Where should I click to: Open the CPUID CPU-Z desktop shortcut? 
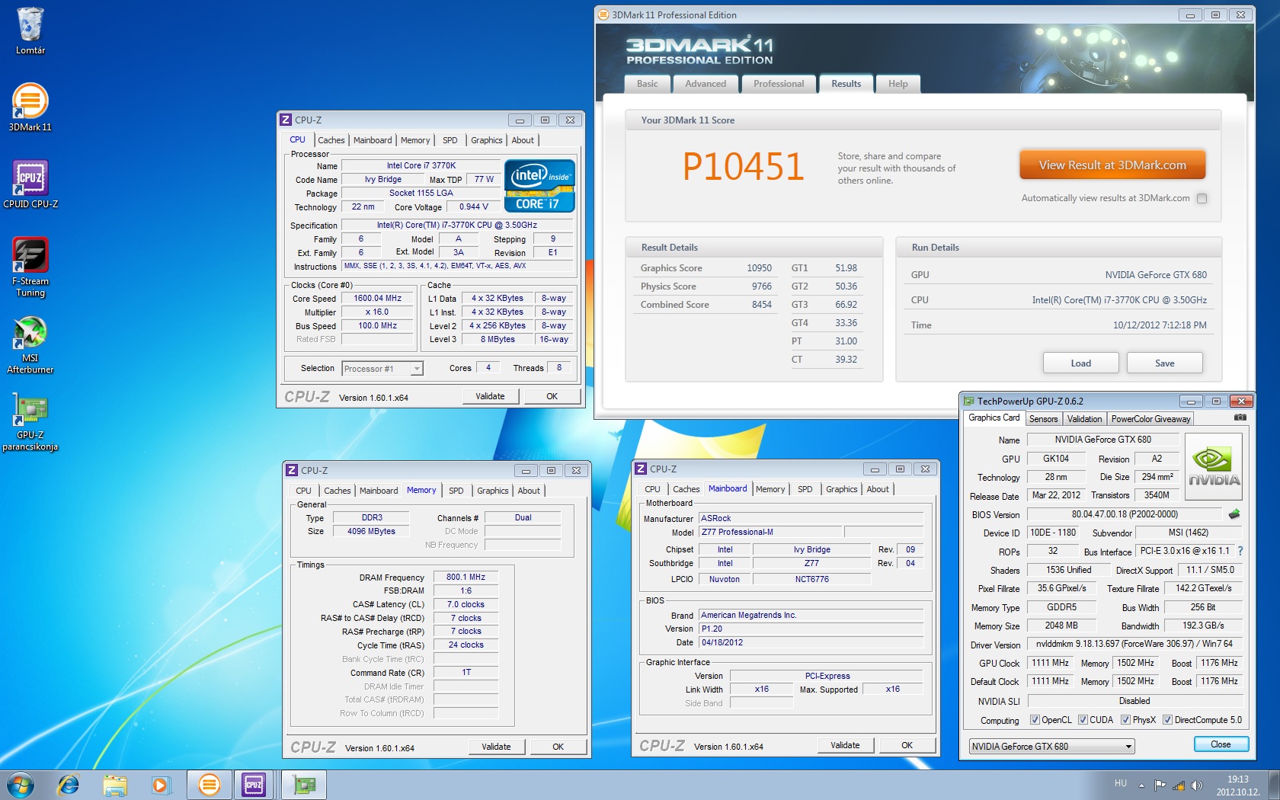pos(30,184)
